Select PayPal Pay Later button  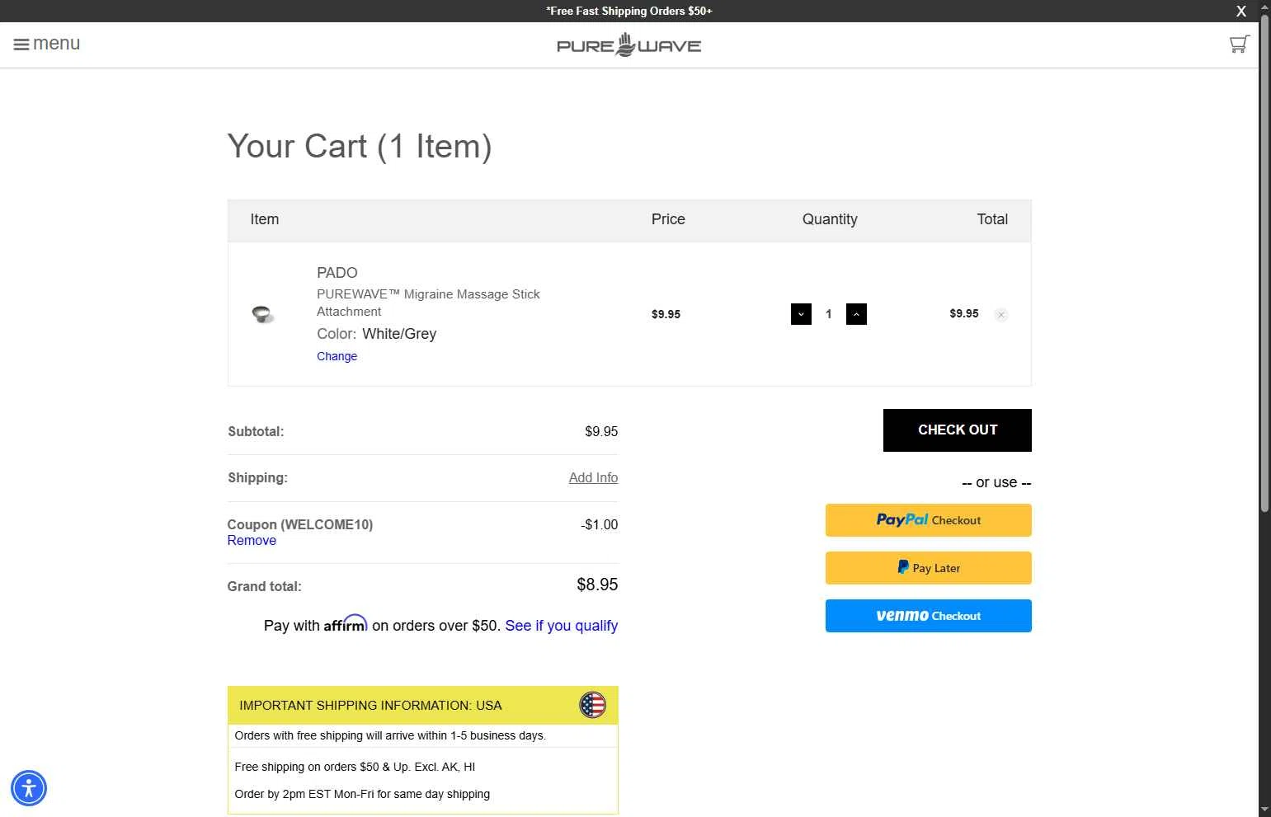[928, 568]
